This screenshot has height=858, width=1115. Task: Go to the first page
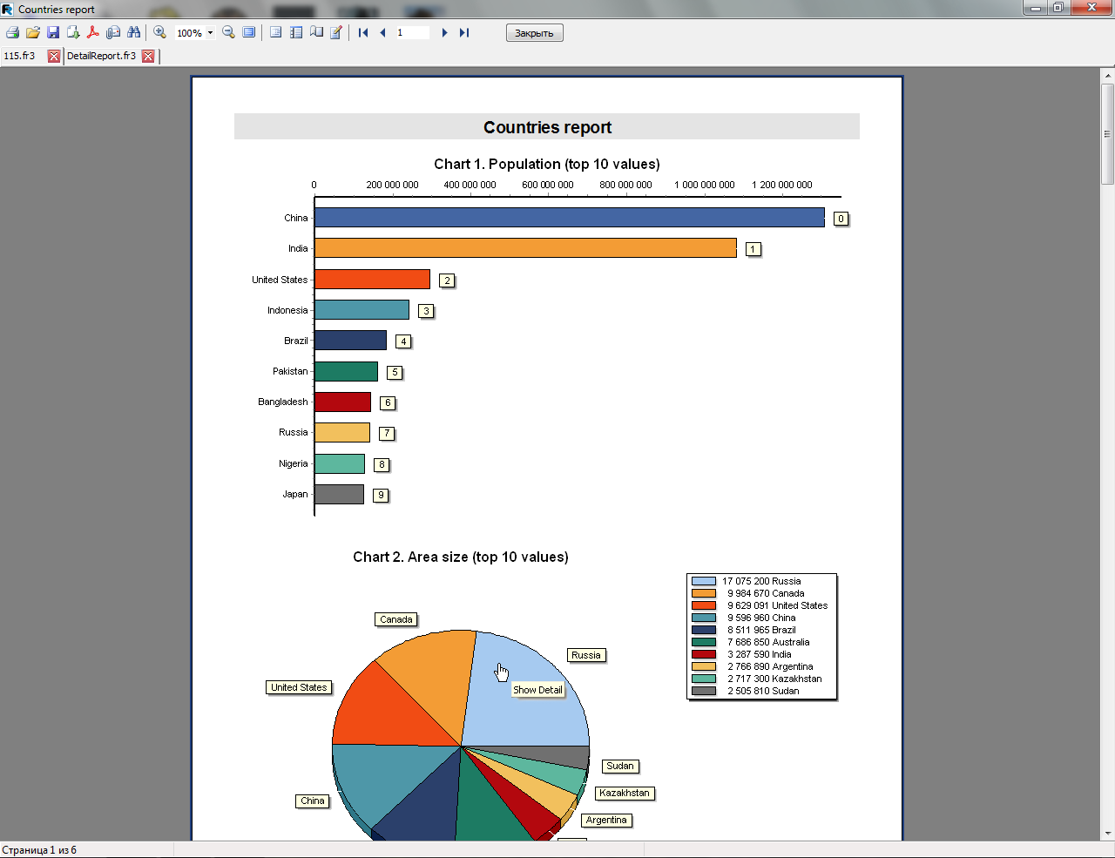363,32
